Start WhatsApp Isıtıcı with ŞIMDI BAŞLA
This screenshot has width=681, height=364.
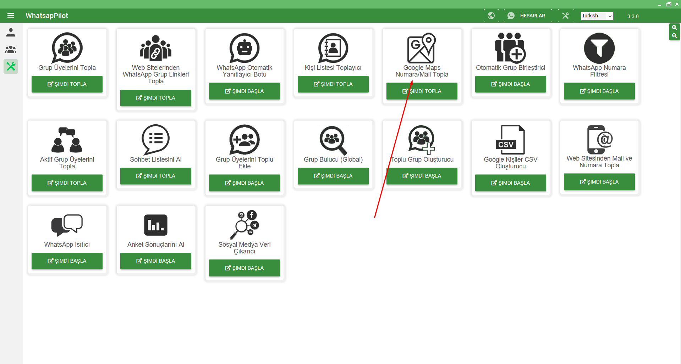pos(67,261)
